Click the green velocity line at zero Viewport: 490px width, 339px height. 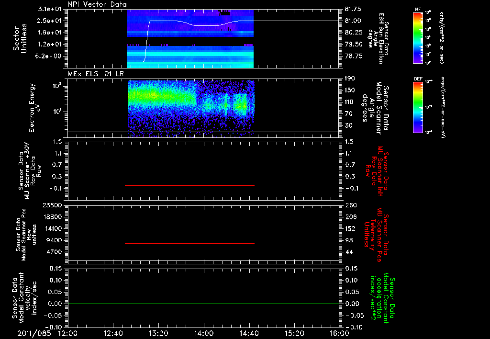203,304
